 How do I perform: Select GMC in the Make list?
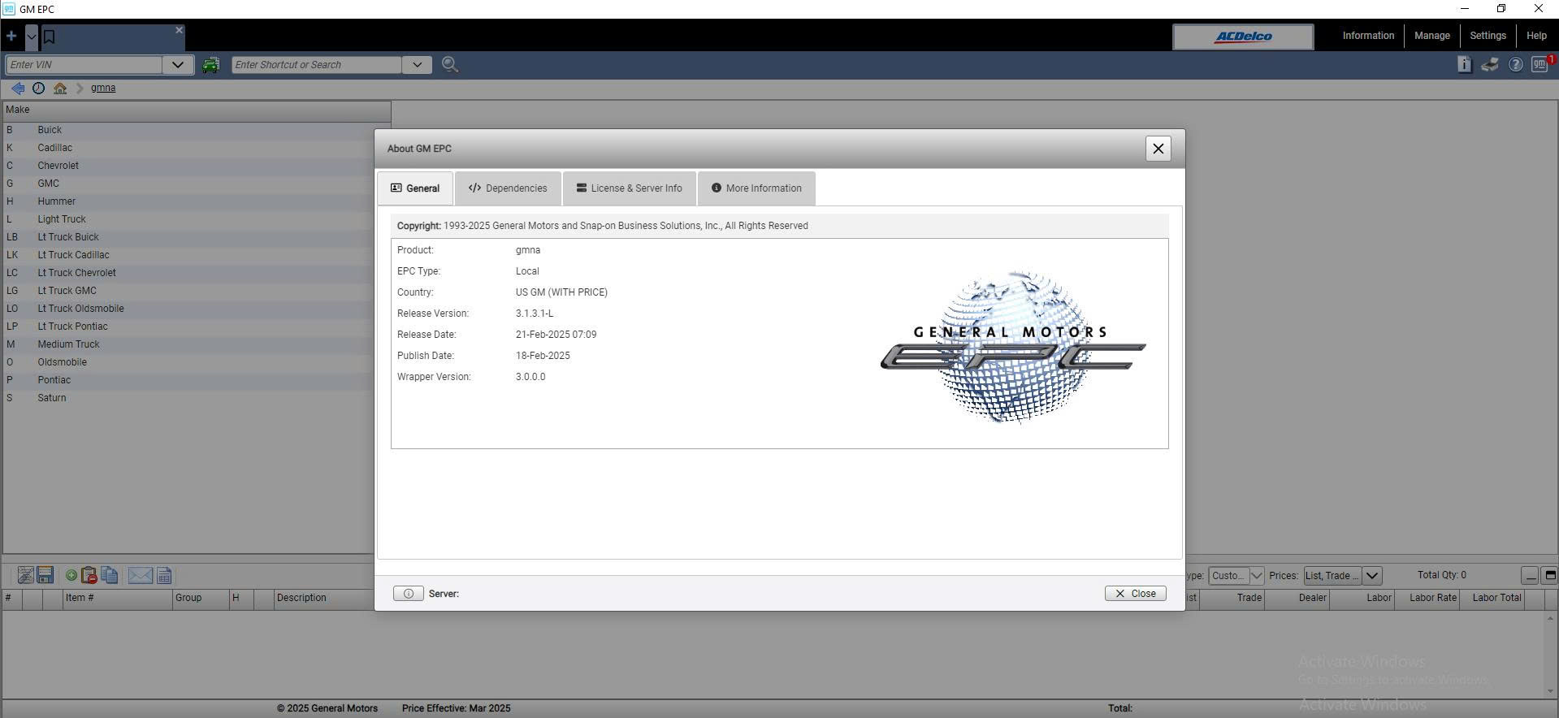pyautogui.click(x=188, y=184)
